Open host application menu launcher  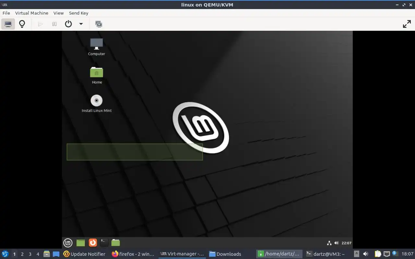(5, 254)
